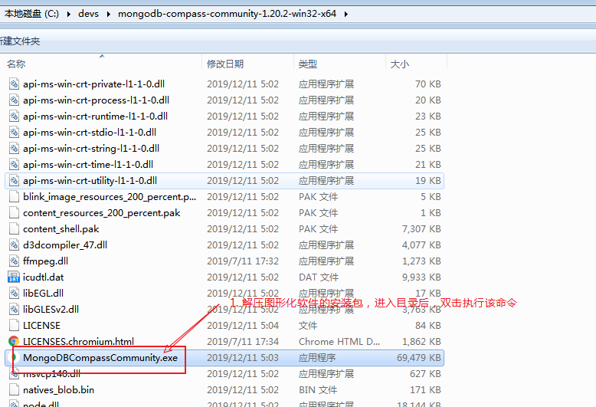This screenshot has height=407, width=596.
Task: Select the natives_blob.bin file name
Action: [58, 390]
